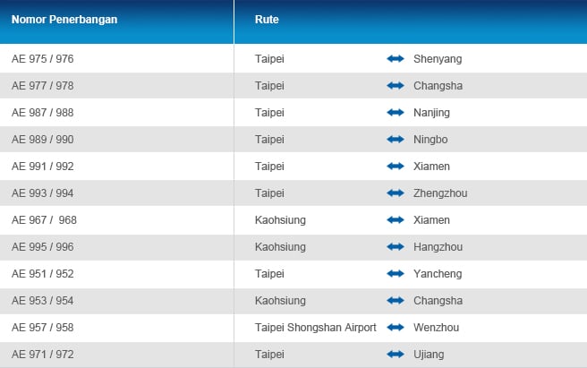Select flight number AE 977 / 978
The width and height of the screenshot is (587, 368).
click(43, 86)
